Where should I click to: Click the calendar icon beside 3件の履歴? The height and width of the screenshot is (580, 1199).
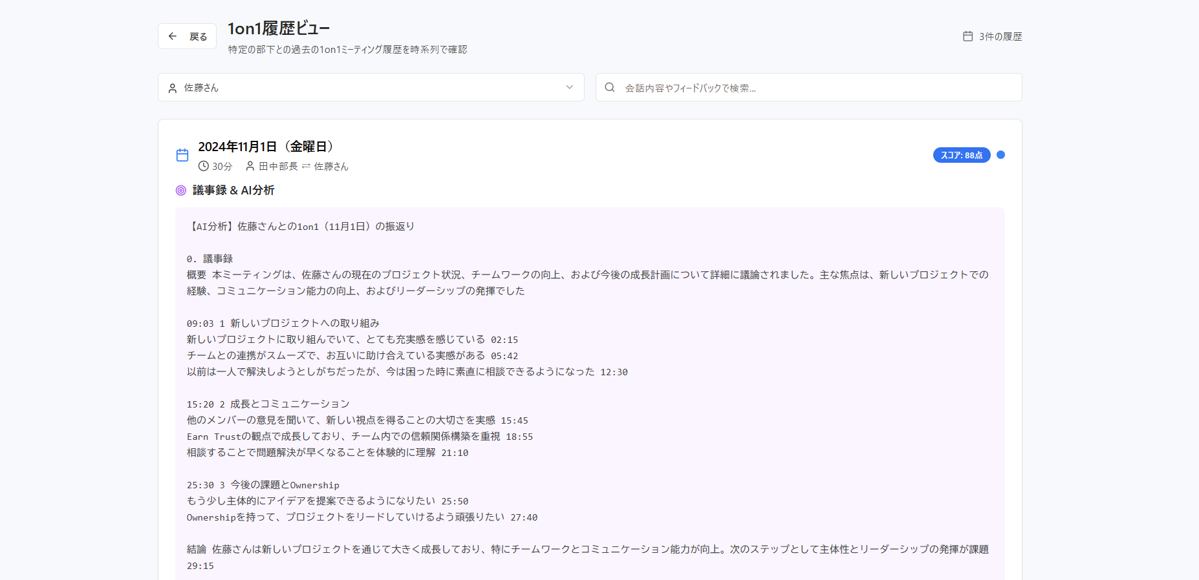[x=967, y=37]
